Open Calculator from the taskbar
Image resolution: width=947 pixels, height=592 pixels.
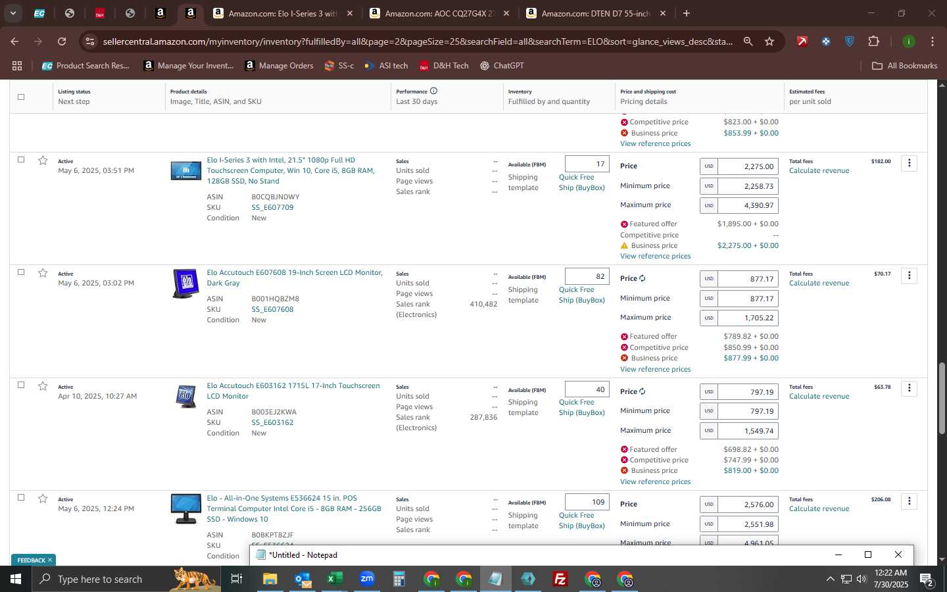point(399,579)
